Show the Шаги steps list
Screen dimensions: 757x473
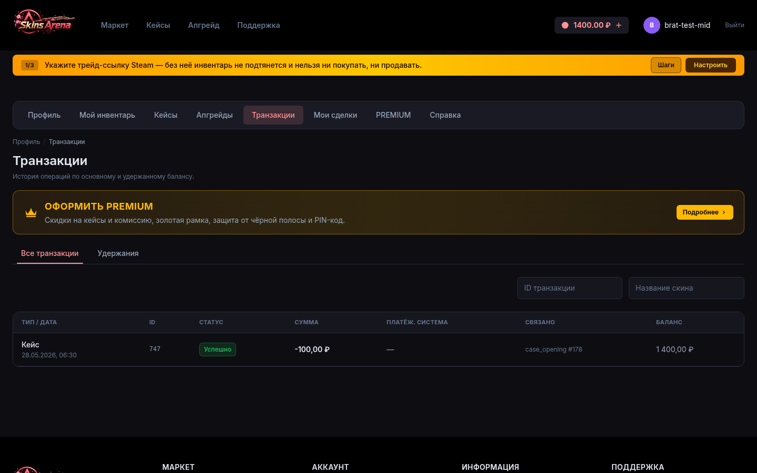[666, 65]
